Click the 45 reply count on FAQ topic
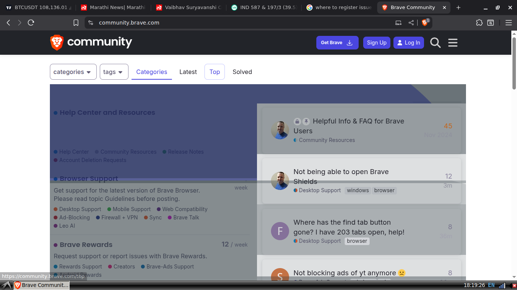The height and width of the screenshot is (290, 517). (448, 126)
